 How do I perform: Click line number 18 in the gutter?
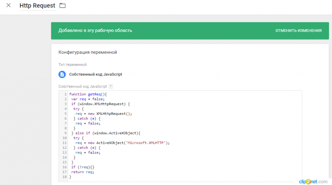65,177
